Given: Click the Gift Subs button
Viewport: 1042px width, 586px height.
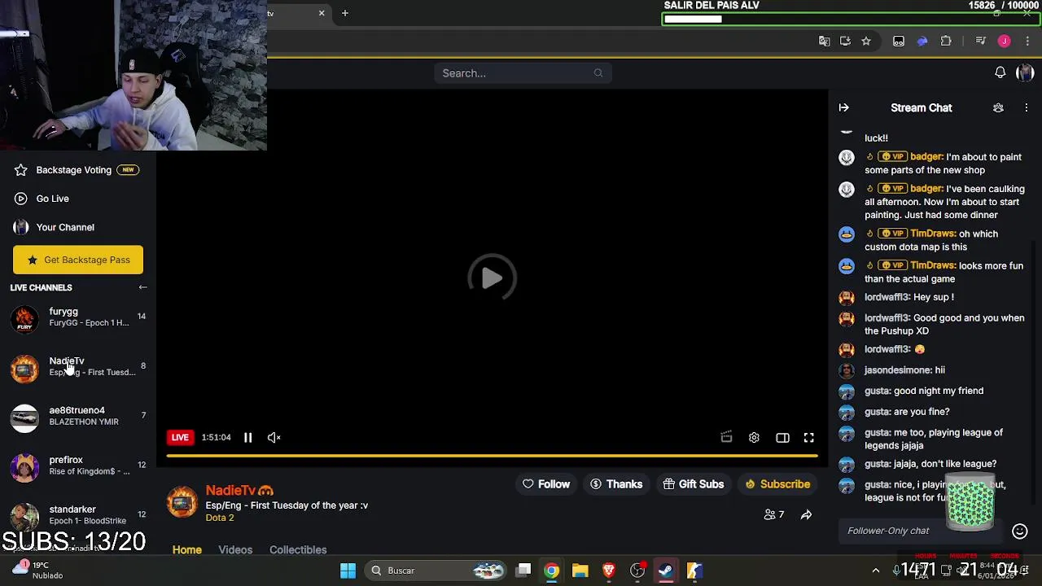Looking at the screenshot, I should tap(694, 484).
